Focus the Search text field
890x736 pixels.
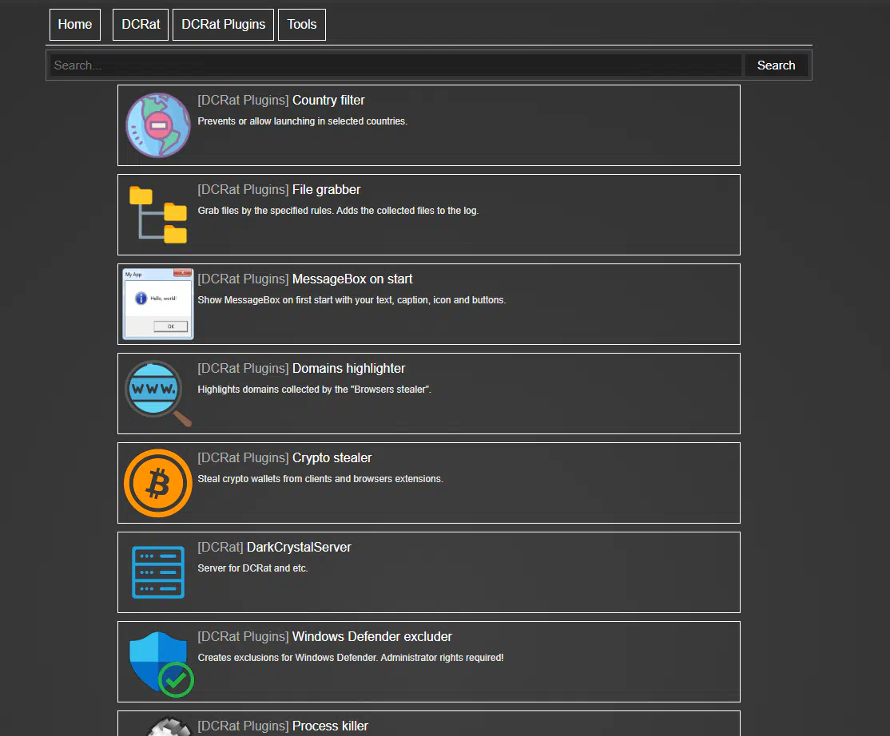(395, 65)
